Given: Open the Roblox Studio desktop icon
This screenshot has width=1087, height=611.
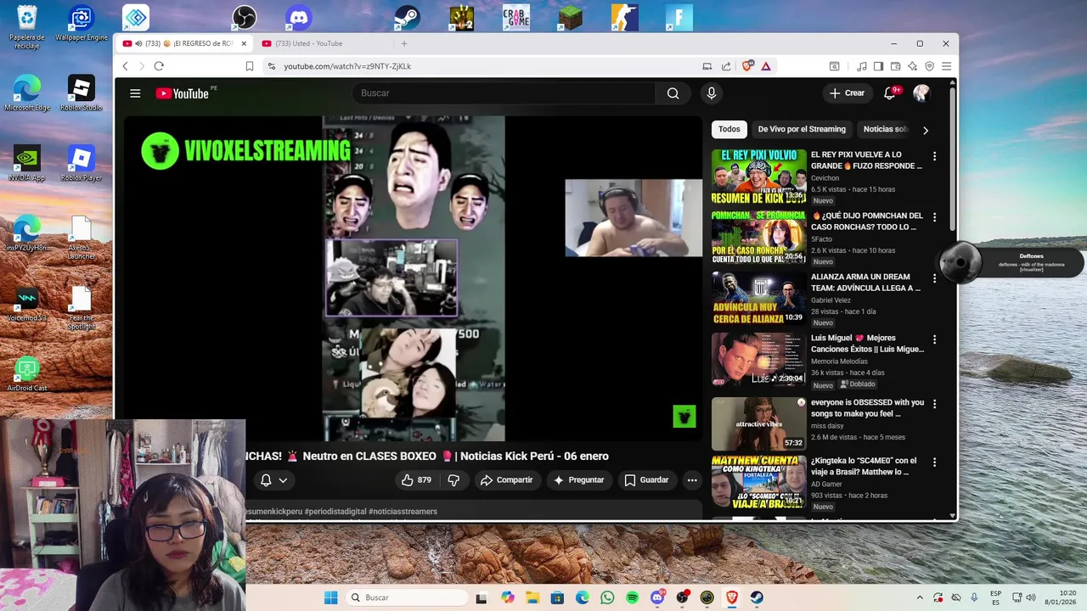Looking at the screenshot, I should [x=81, y=93].
